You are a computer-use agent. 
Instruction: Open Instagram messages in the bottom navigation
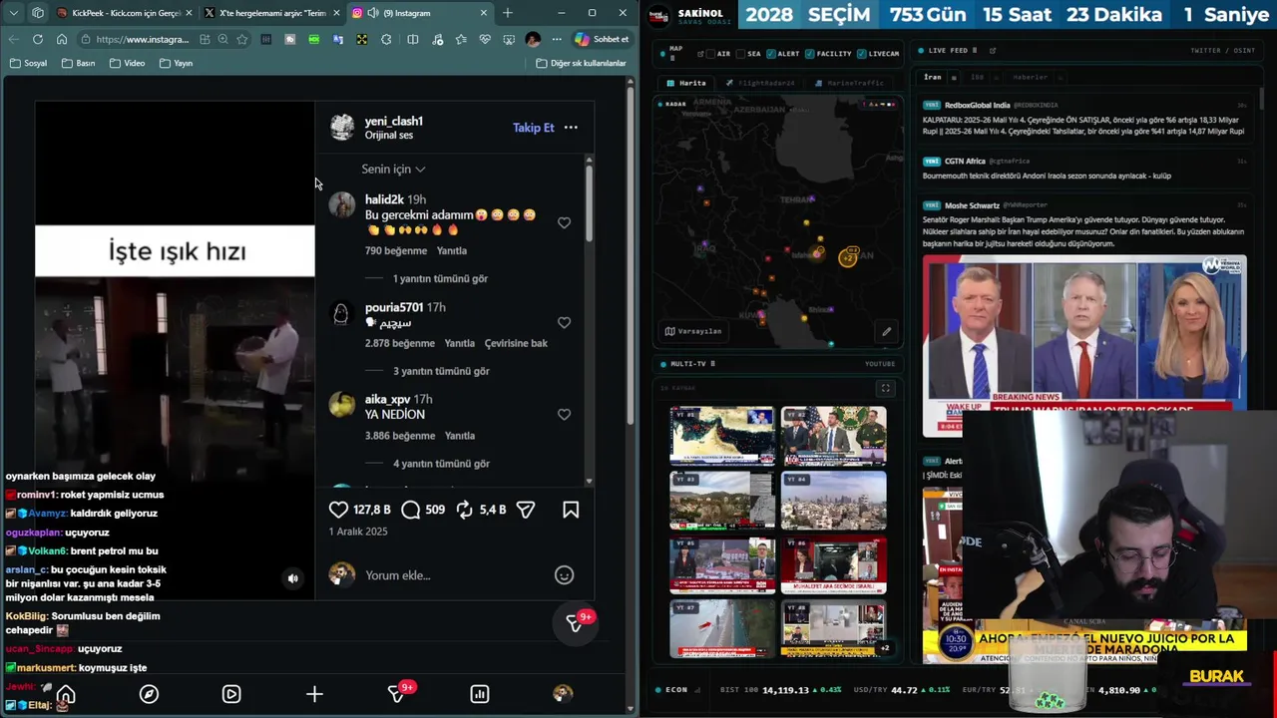397,694
